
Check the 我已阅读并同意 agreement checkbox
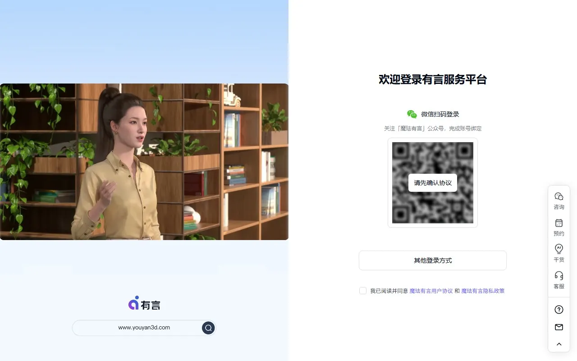pos(363,291)
